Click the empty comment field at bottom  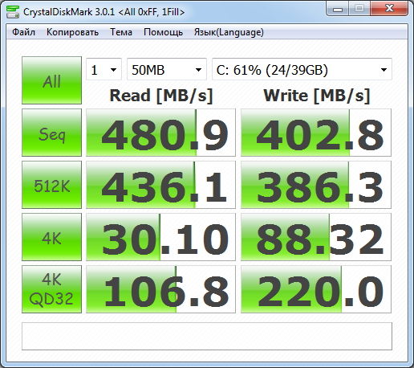click(x=207, y=337)
